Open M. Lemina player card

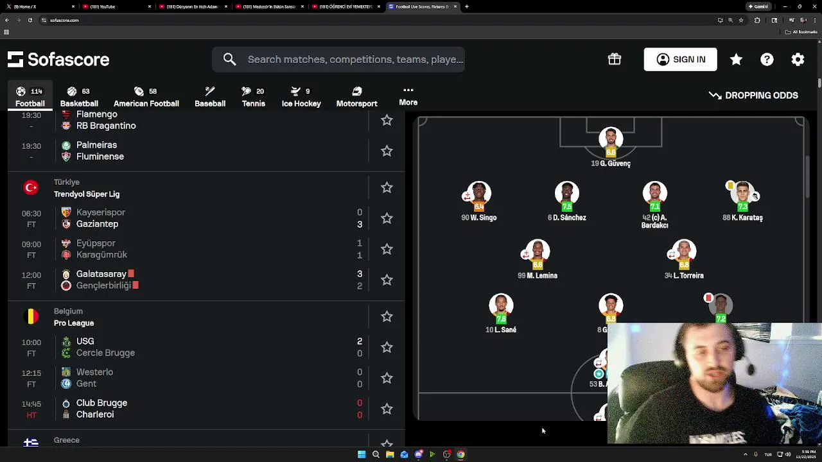coord(538,260)
